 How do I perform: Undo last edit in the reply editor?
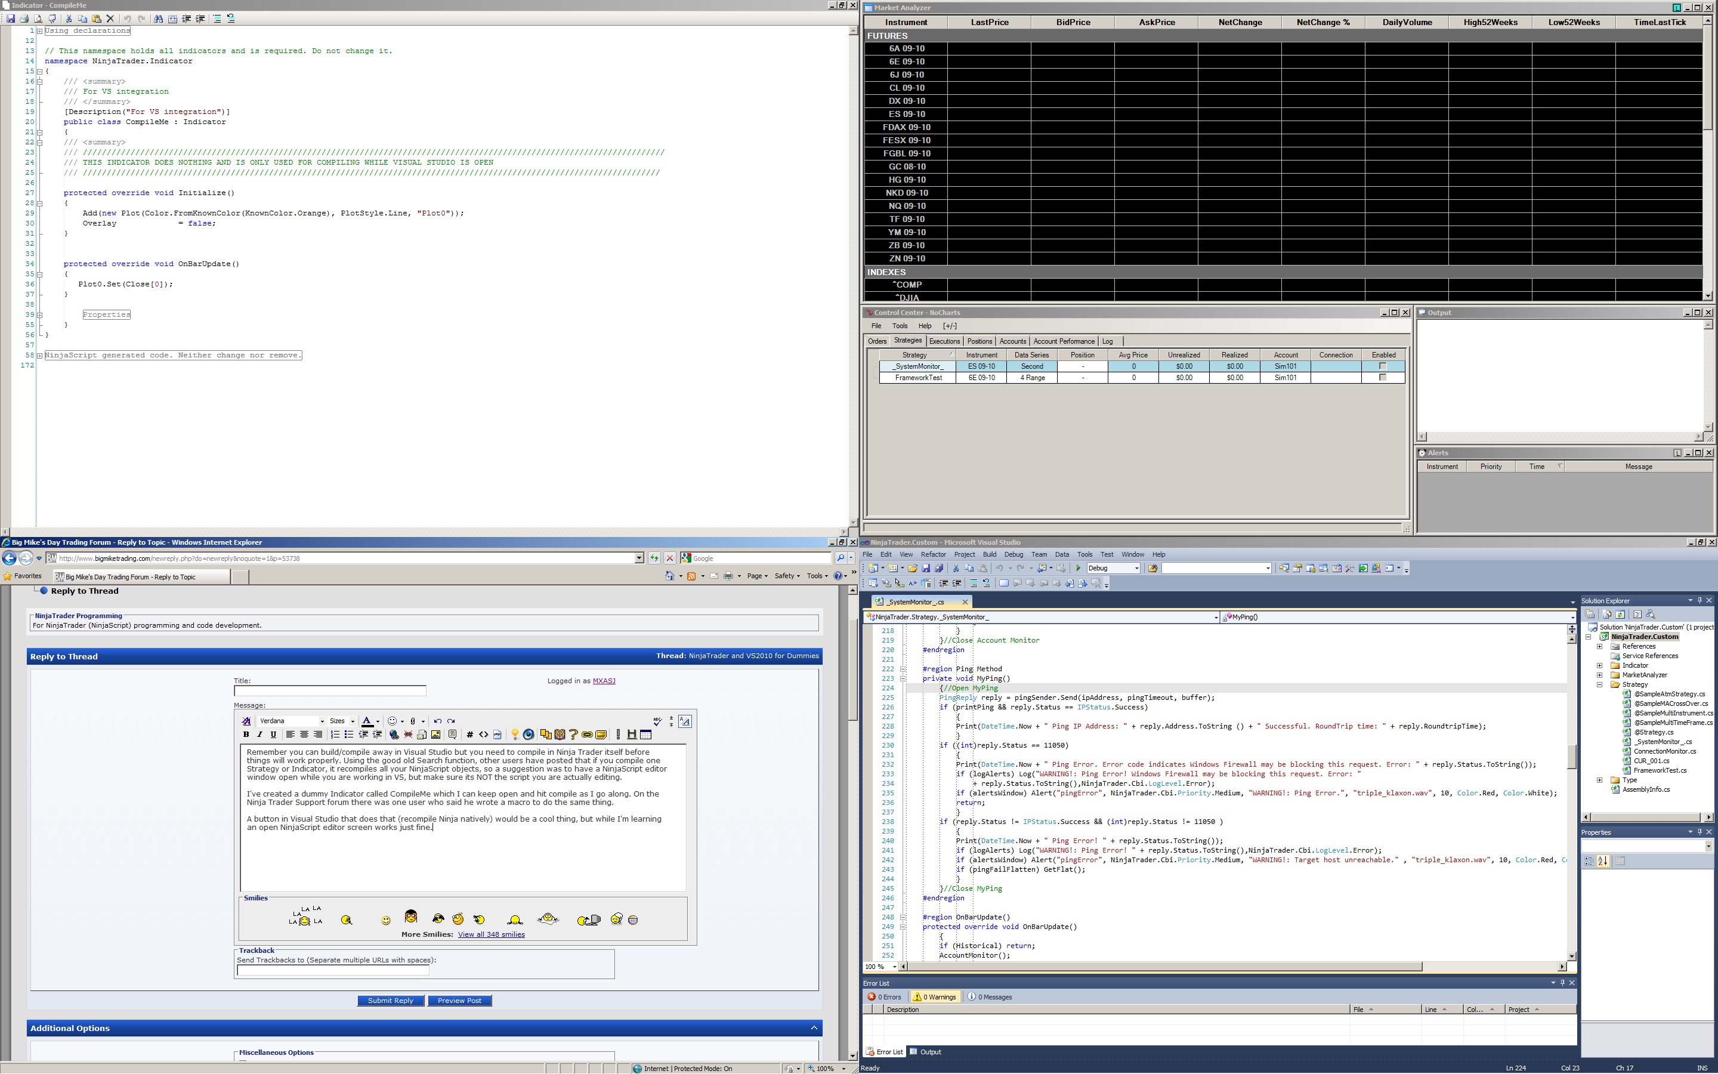(x=437, y=721)
